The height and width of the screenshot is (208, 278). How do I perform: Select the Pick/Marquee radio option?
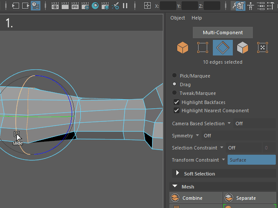pyautogui.click(x=175, y=76)
